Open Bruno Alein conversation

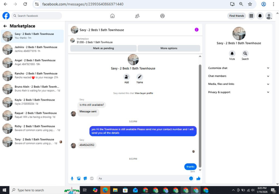click(x=32, y=89)
